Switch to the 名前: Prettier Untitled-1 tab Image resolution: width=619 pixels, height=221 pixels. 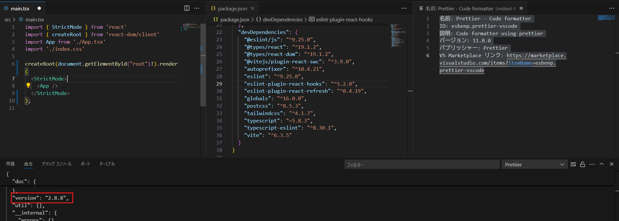[x=470, y=8]
